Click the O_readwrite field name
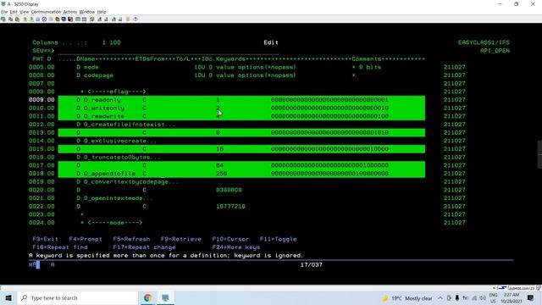Screen dimensions: 542x305 click(x=104, y=116)
